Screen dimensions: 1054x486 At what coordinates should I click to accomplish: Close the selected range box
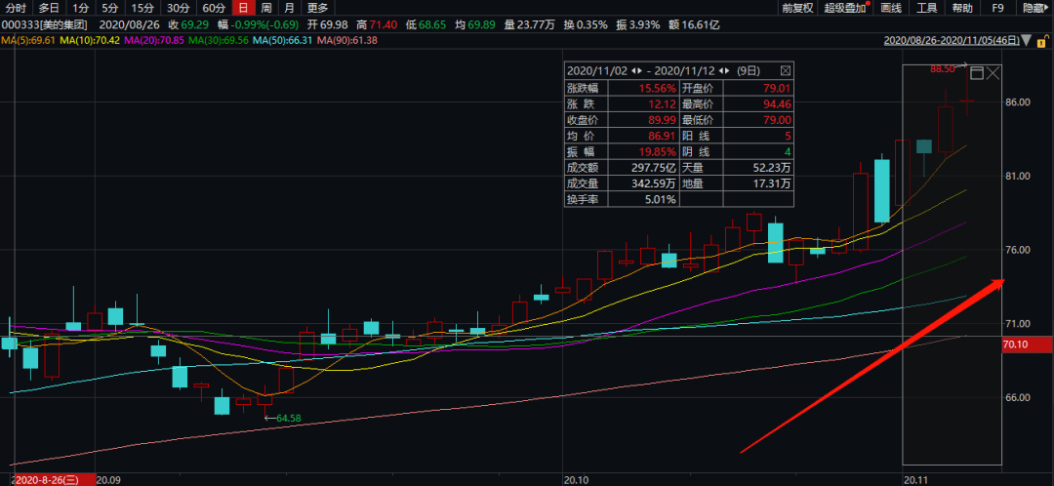click(x=993, y=72)
